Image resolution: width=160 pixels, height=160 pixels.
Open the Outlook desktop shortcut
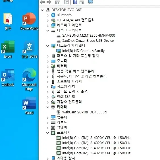(8, 78)
